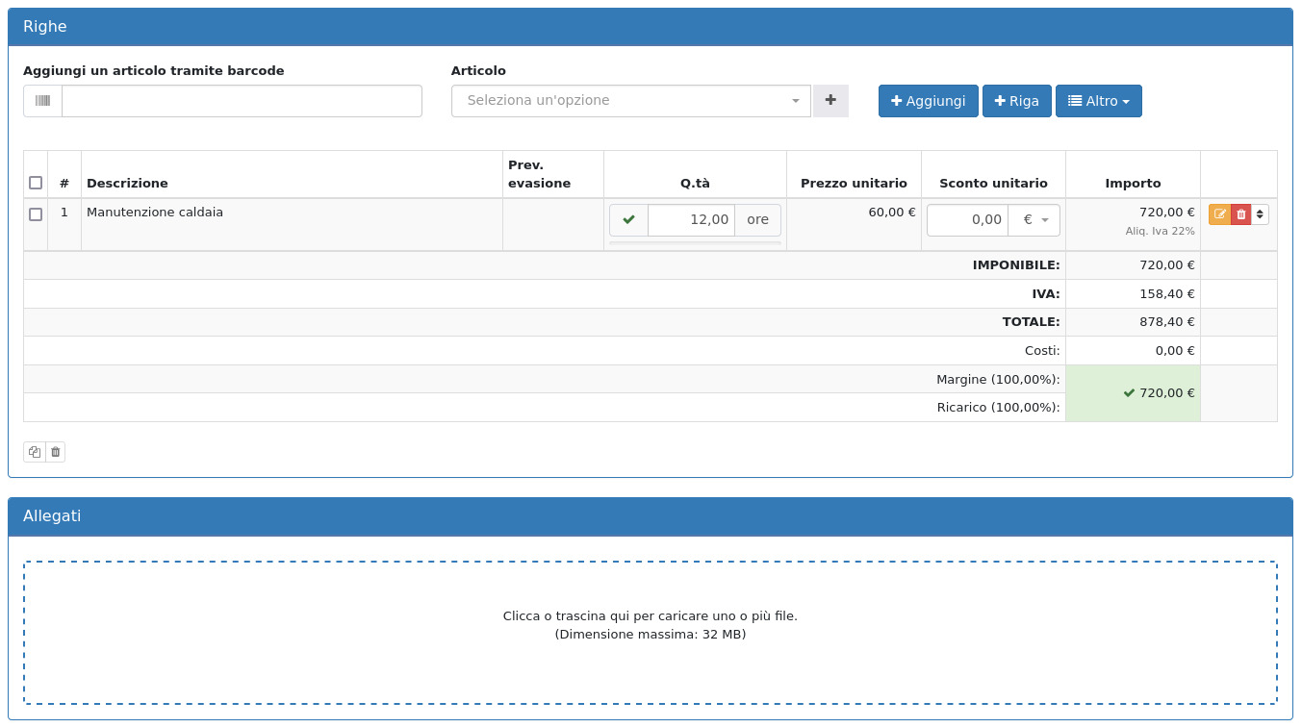Click the barcode text input field
The image size is (1302, 727).
point(242,101)
